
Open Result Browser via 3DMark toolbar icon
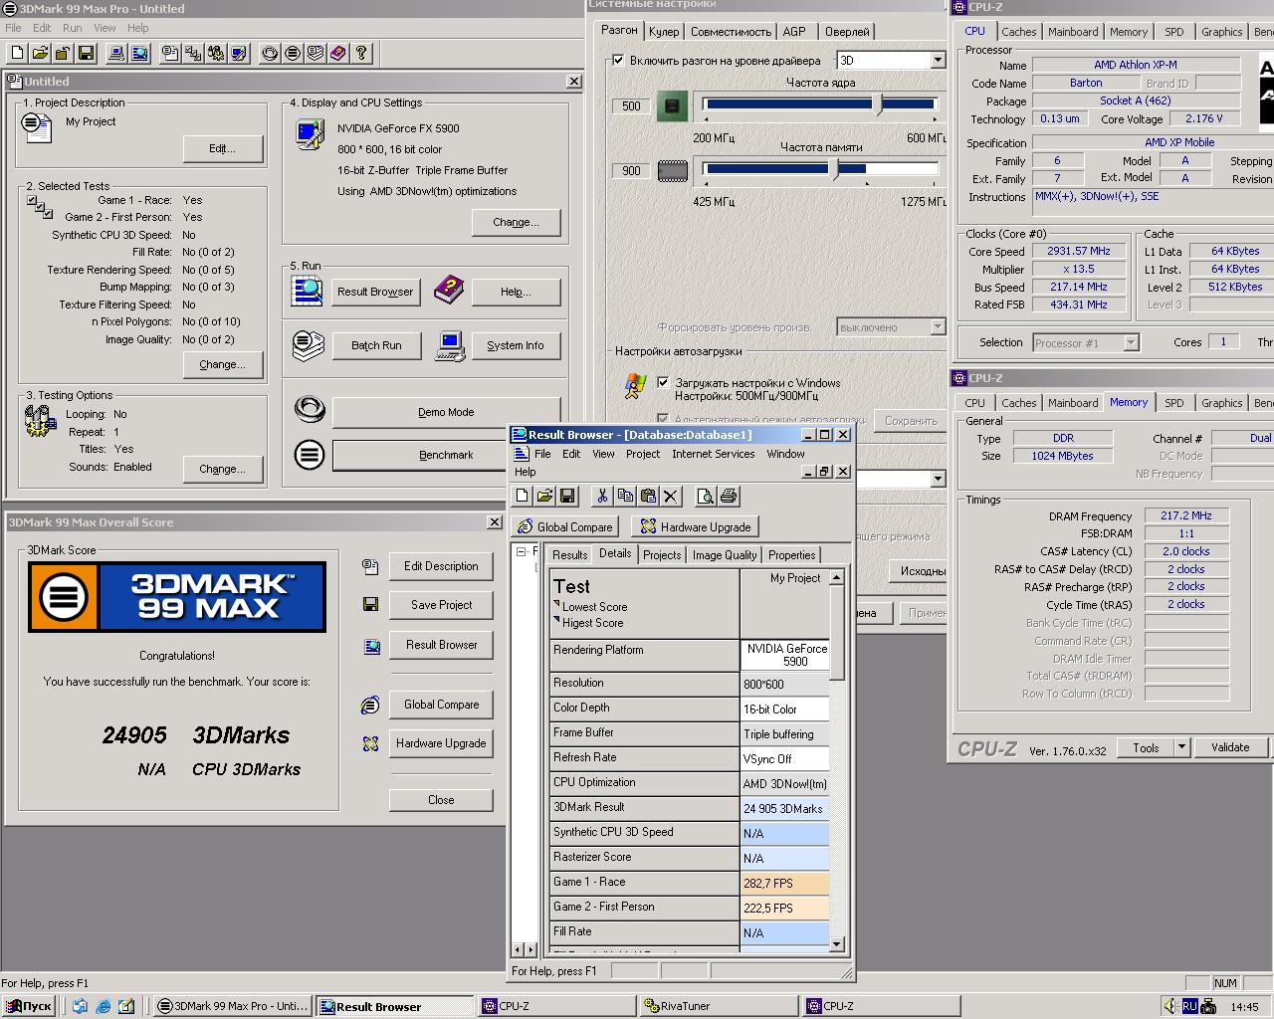point(139,53)
